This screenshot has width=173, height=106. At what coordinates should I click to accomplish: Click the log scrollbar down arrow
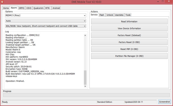(x=85, y=86)
